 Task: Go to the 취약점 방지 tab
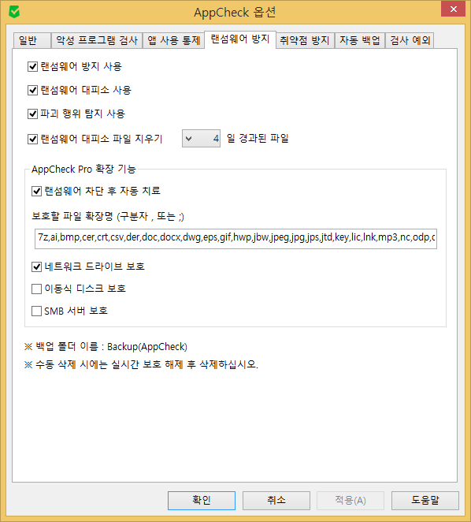(305, 41)
